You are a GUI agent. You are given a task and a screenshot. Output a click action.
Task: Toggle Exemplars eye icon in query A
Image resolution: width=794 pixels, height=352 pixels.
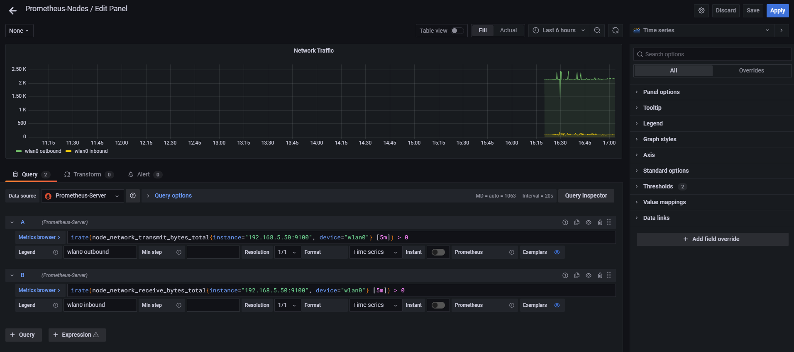557,252
